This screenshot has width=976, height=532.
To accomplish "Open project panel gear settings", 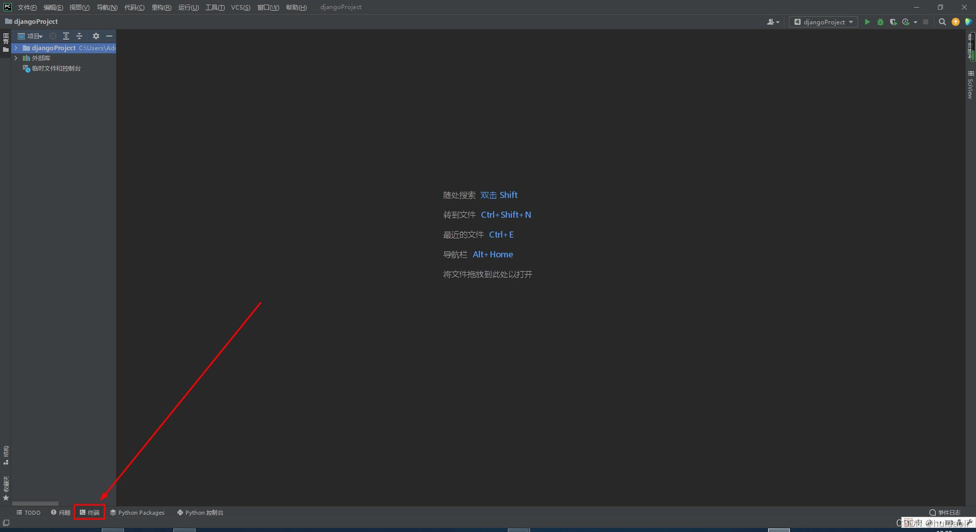I will point(96,36).
